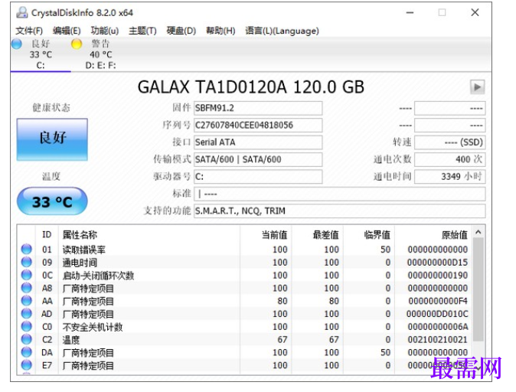
Task: Click the power on hours field 3349 小时
Action: 450,176
